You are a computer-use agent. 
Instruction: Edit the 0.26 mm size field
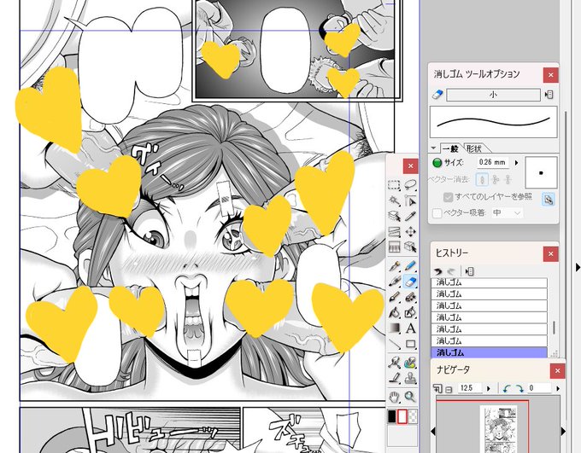(492, 162)
